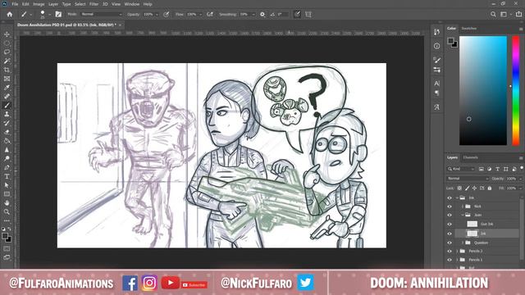Open the Filter menu
This screenshot has height=295, width=525.
point(94,4)
